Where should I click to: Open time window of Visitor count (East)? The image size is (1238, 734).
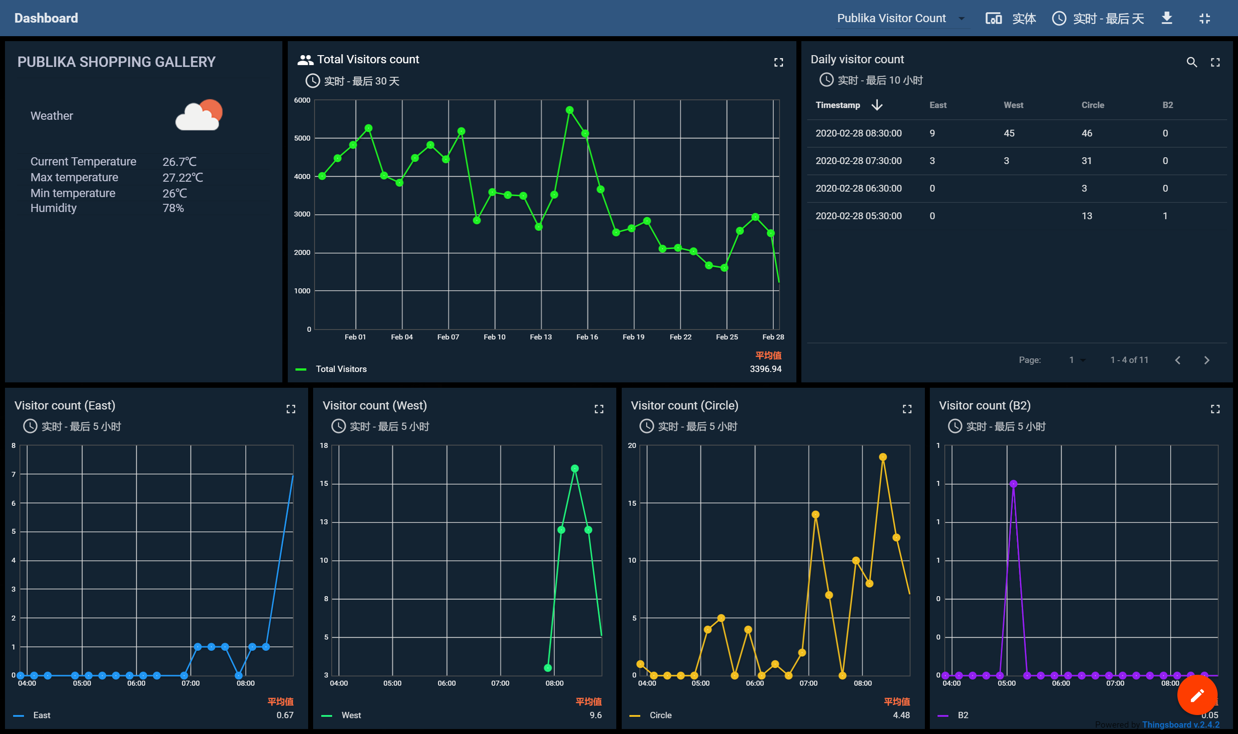81,426
